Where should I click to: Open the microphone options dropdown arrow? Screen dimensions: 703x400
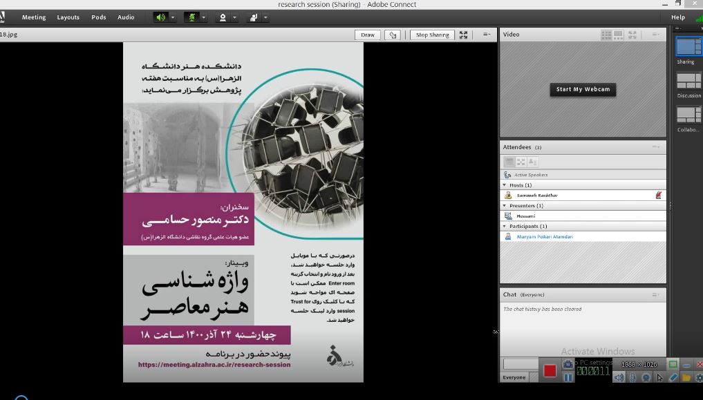pyautogui.click(x=203, y=17)
